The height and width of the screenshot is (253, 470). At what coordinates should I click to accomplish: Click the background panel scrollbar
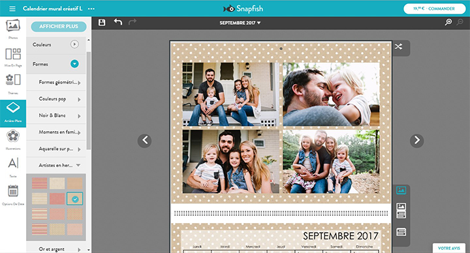[88, 100]
